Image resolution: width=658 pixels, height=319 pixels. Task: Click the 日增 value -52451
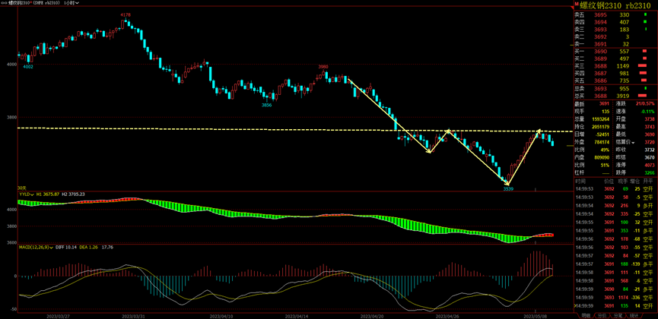pyautogui.click(x=602, y=134)
